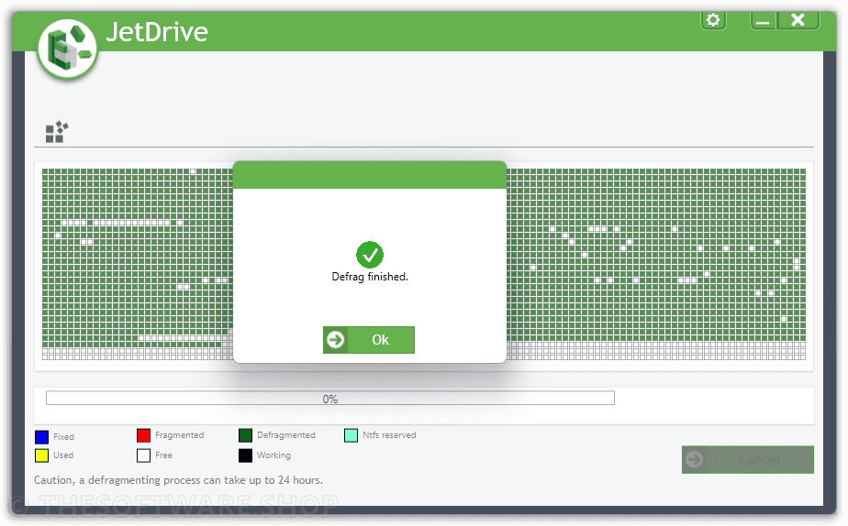Click the 'Fragmented' legend label
This screenshot has width=848, height=526.
180,434
